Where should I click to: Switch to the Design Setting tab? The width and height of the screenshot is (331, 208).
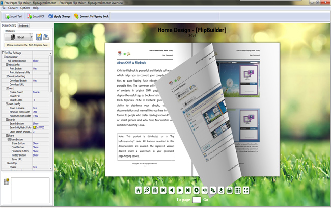pyautogui.click(x=9, y=25)
